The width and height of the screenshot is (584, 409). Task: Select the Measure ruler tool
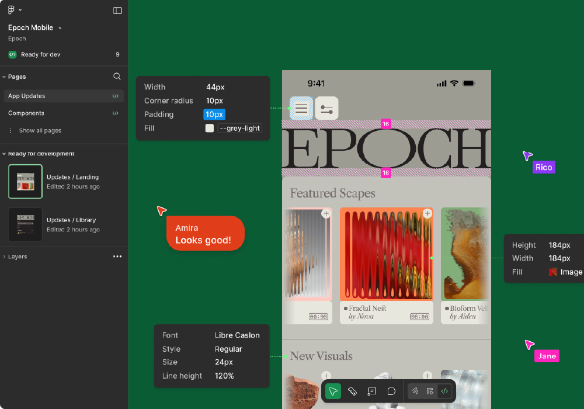click(353, 391)
